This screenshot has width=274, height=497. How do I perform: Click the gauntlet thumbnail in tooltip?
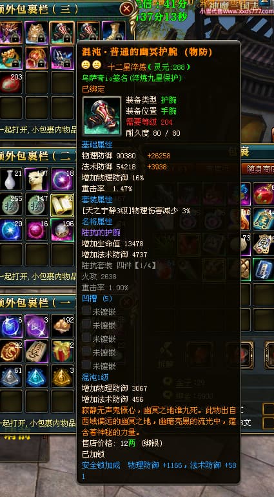click(102, 116)
